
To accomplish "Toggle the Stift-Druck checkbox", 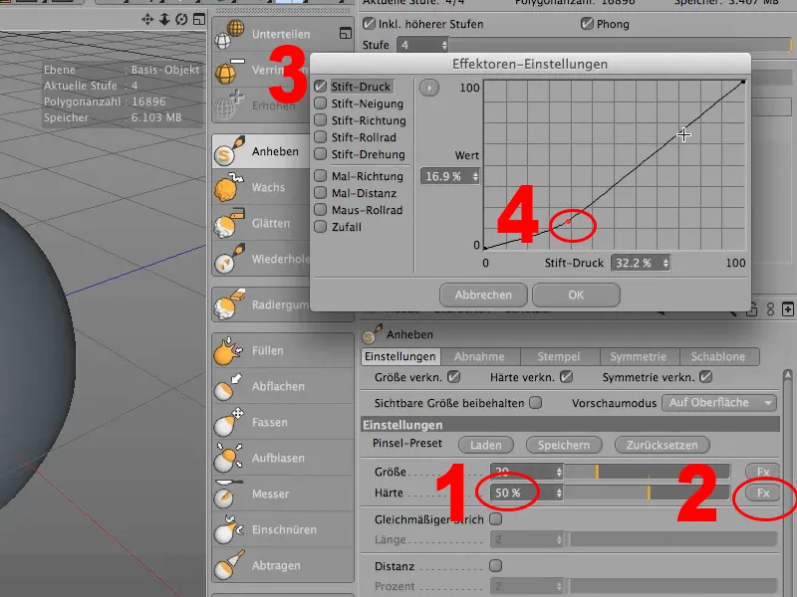I will (320, 87).
